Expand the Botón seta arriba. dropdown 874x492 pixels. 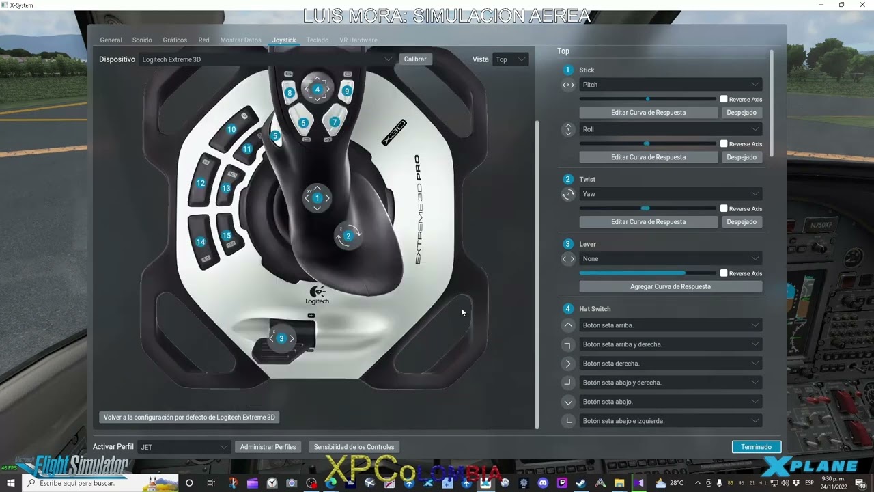671,325
